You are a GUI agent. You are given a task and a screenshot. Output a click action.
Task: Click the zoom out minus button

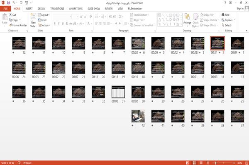click(213, 163)
